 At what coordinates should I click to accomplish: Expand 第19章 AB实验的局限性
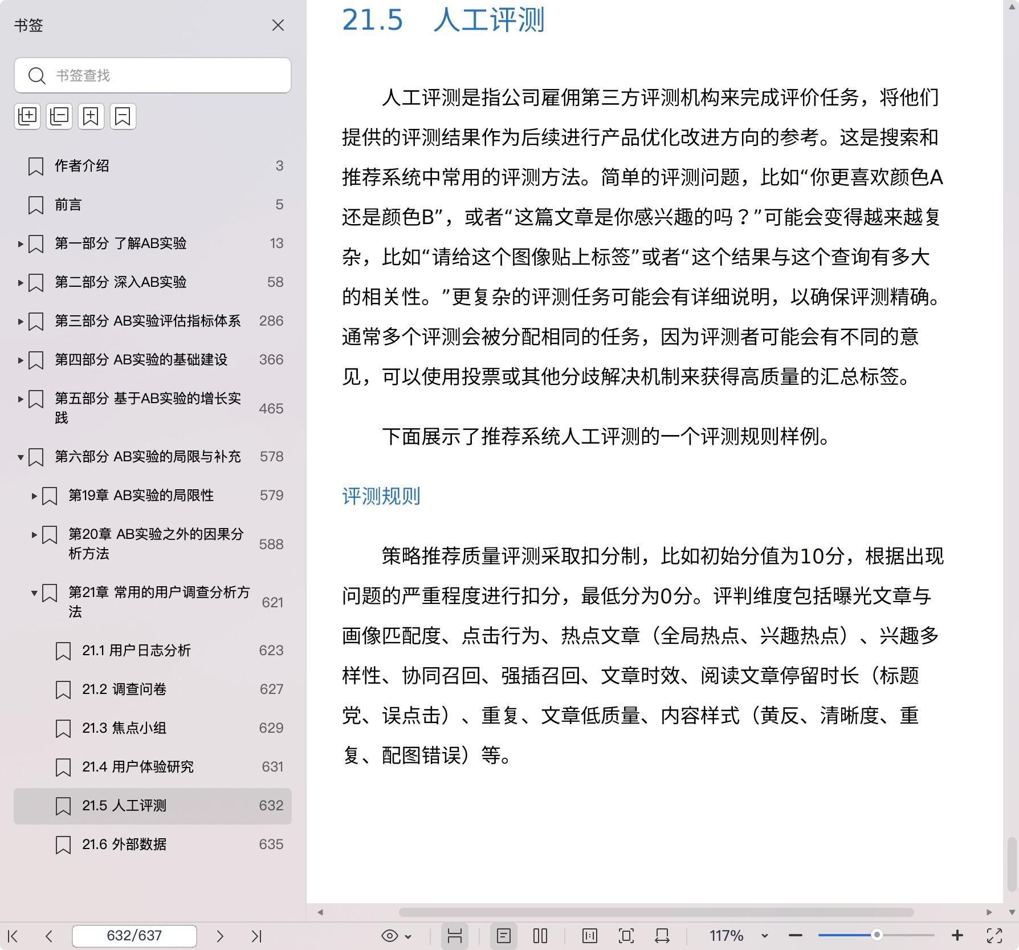pos(34,496)
